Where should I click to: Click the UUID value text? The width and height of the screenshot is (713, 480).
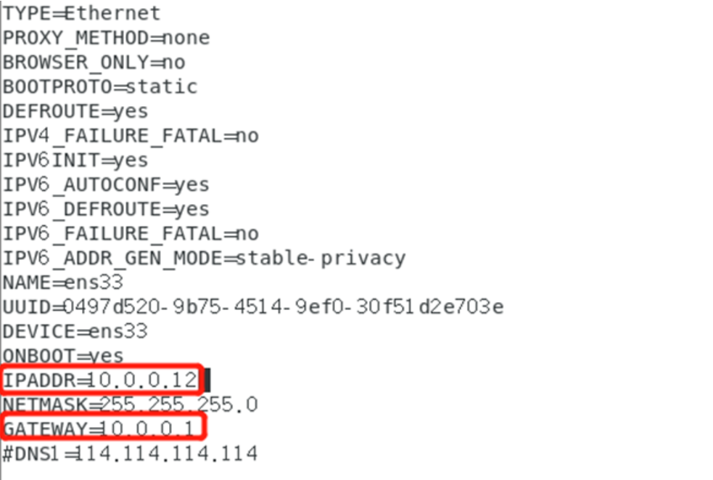coord(284,307)
